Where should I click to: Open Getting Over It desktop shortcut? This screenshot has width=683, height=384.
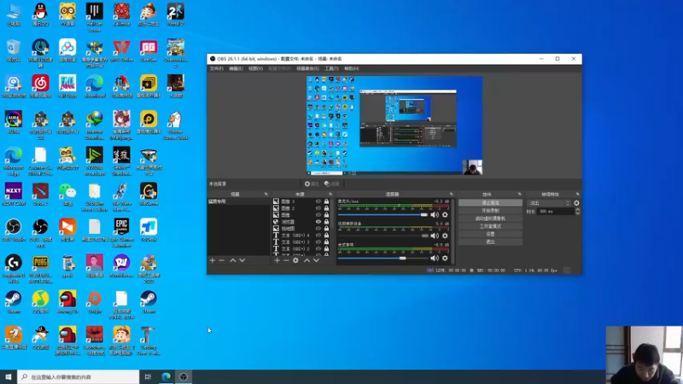149,341
